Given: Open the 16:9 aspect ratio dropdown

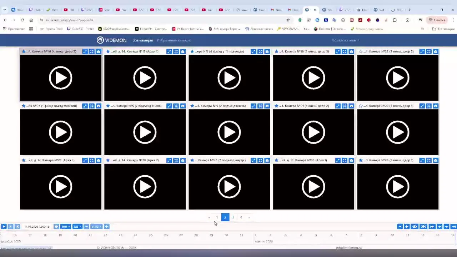Looking at the screenshot, I should click(x=65, y=227).
